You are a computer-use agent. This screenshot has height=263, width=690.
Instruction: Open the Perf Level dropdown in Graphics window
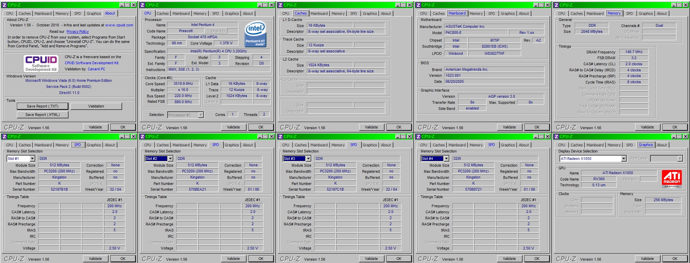680,159
